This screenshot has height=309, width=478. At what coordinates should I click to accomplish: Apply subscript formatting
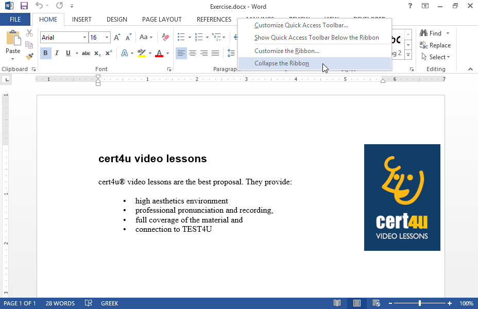tap(97, 54)
